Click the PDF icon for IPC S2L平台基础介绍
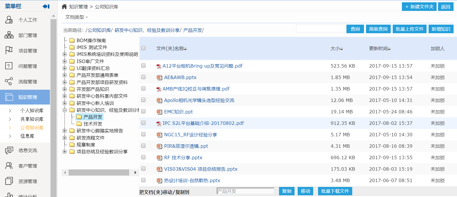Image resolution: width=457 pixels, height=197 pixels. (158, 123)
